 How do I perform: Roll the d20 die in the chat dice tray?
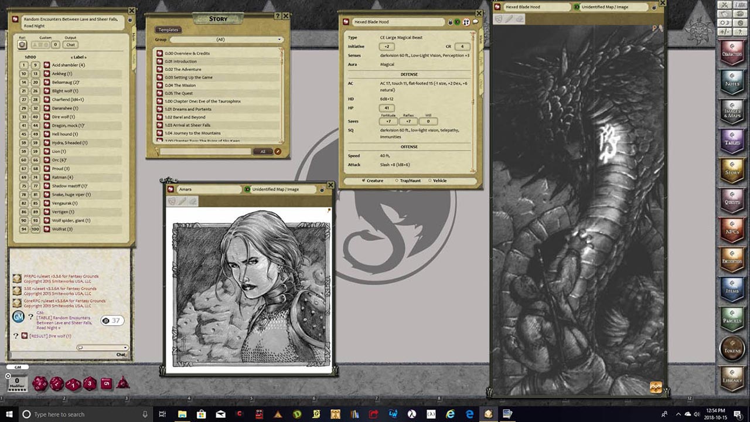(x=39, y=383)
